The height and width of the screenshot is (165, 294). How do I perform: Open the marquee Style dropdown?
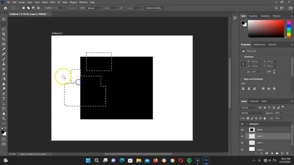click(94, 8)
